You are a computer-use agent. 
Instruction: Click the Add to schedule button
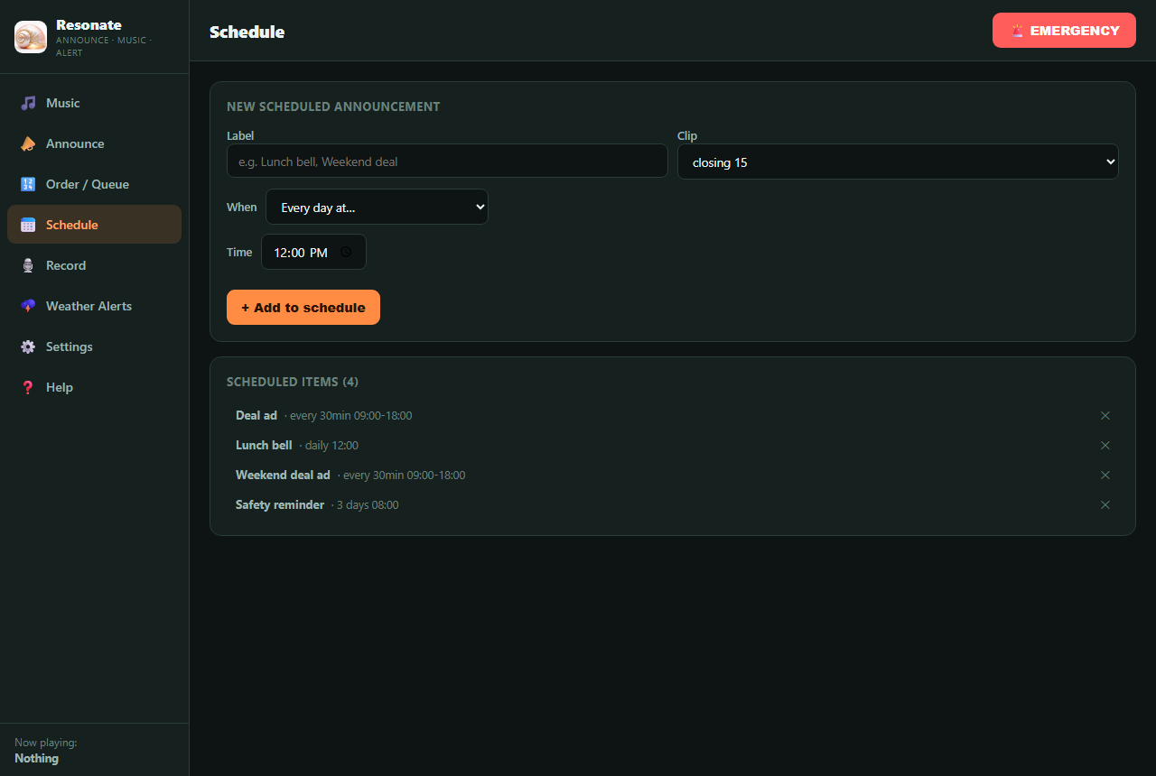tap(303, 307)
